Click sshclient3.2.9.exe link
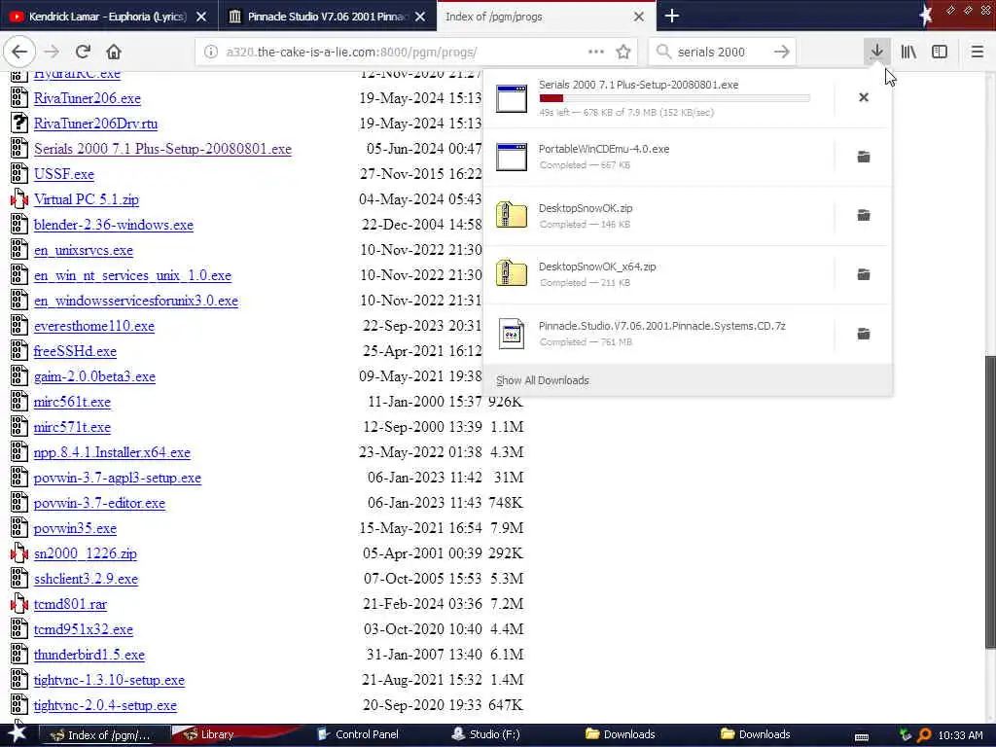The height and width of the screenshot is (747, 996). click(86, 579)
